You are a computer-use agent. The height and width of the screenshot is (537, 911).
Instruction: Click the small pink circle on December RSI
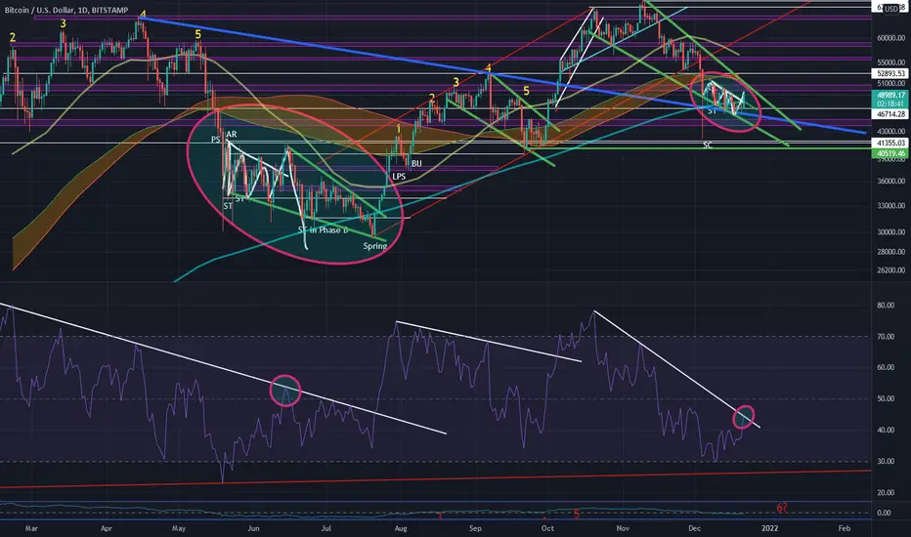pyautogui.click(x=744, y=417)
